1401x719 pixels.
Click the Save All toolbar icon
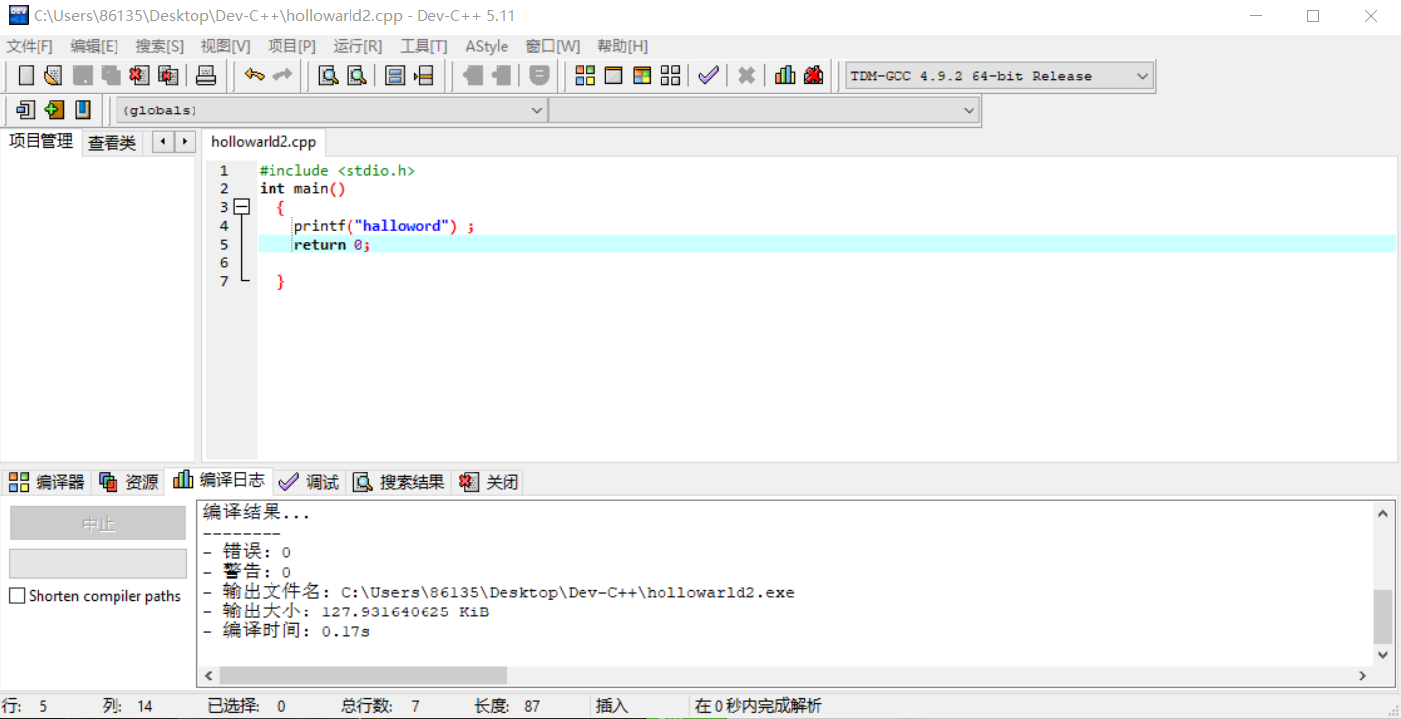112,75
